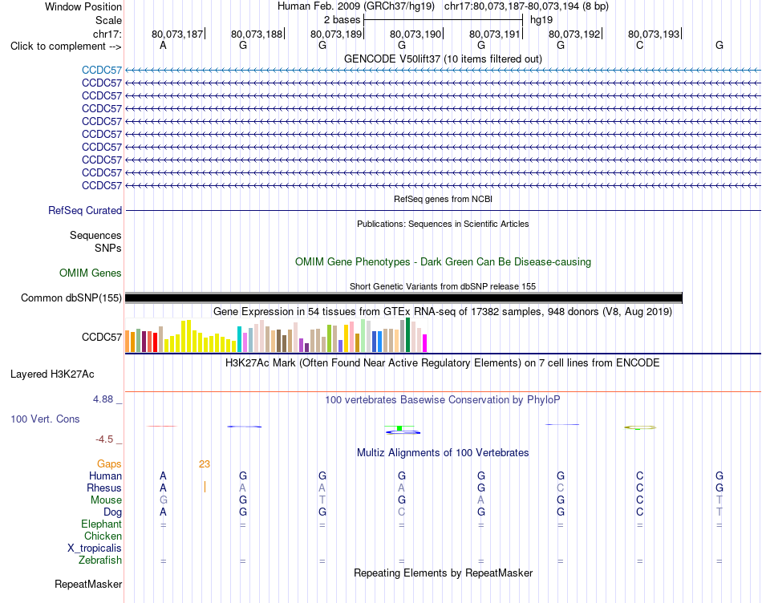Click the '2 bases' scale bar

pyautogui.click(x=443, y=20)
